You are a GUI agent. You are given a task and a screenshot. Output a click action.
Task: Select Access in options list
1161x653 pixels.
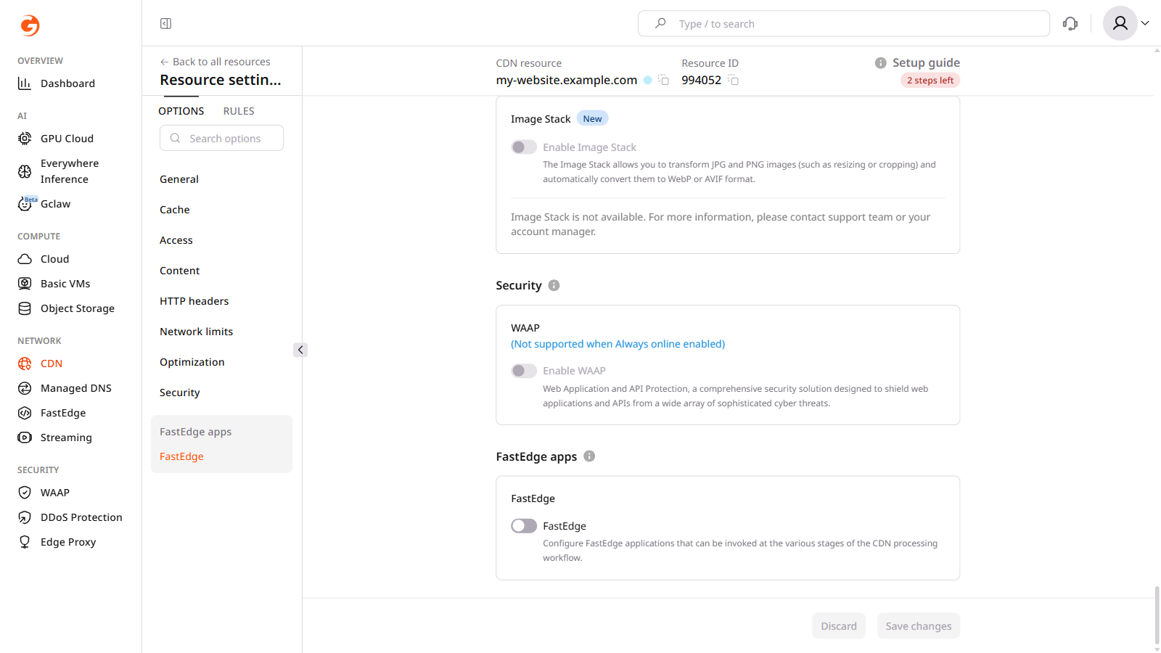(176, 240)
